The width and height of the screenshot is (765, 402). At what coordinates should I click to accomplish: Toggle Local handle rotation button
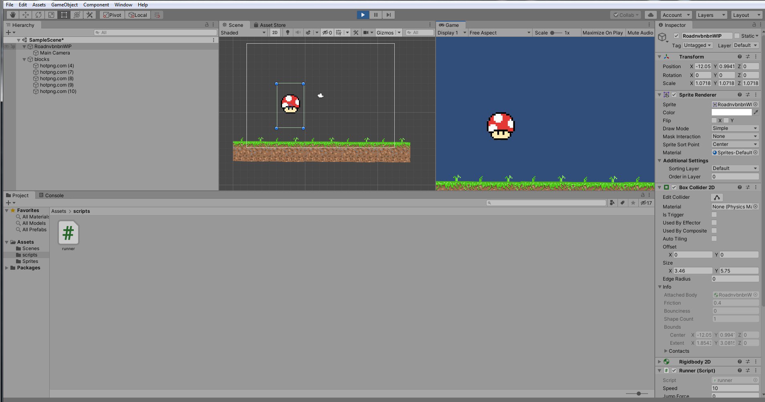(138, 15)
